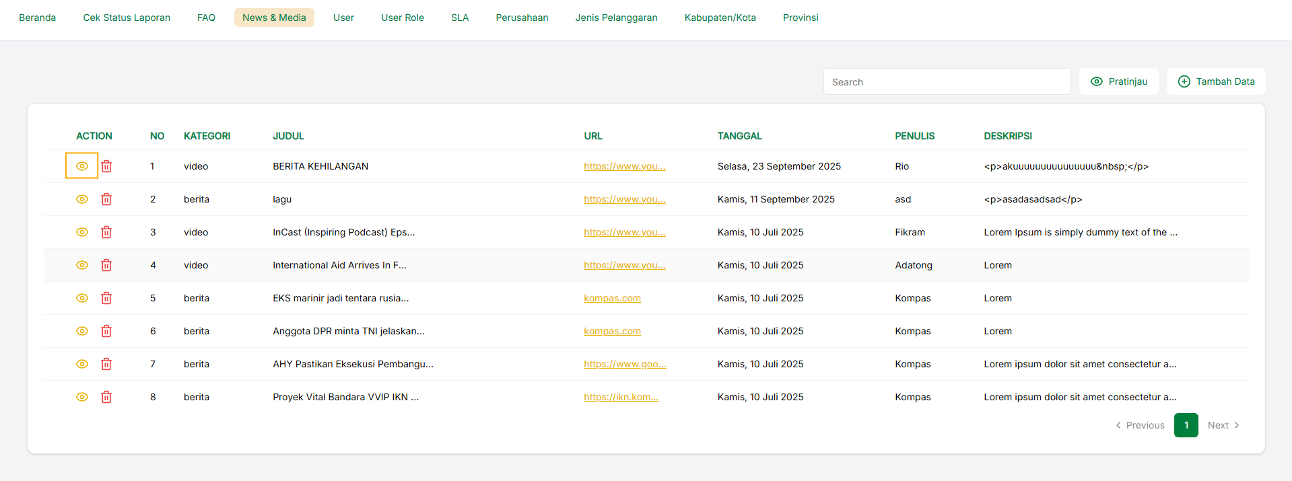This screenshot has width=1292, height=481.
Task: Select page 1 in pagination
Action: click(x=1186, y=425)
